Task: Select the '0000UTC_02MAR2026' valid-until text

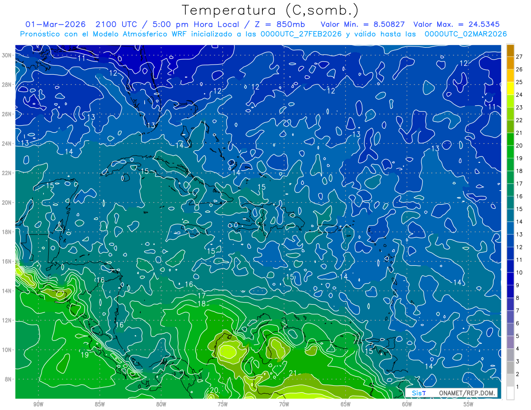Action: (466, 34)
